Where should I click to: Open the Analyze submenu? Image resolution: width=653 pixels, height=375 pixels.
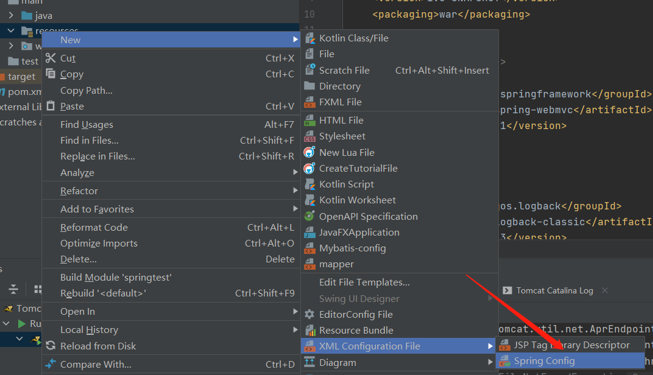(77, 173)
